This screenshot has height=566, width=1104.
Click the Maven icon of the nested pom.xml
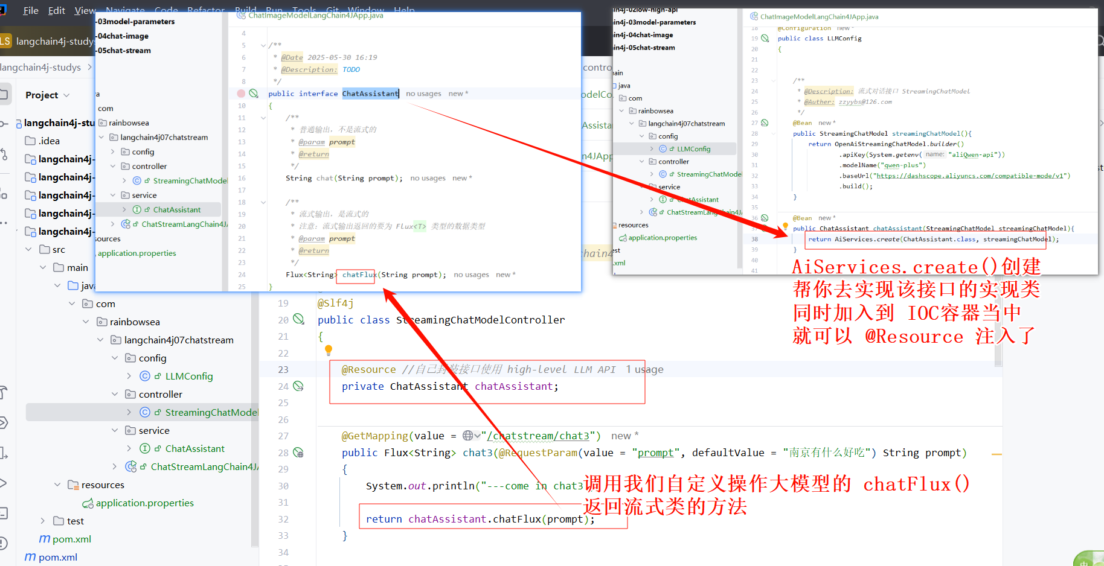coord(45,539)
